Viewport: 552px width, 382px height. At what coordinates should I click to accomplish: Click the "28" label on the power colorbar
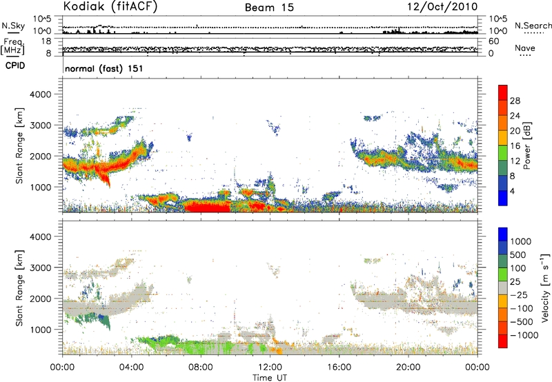pos(515,101)
